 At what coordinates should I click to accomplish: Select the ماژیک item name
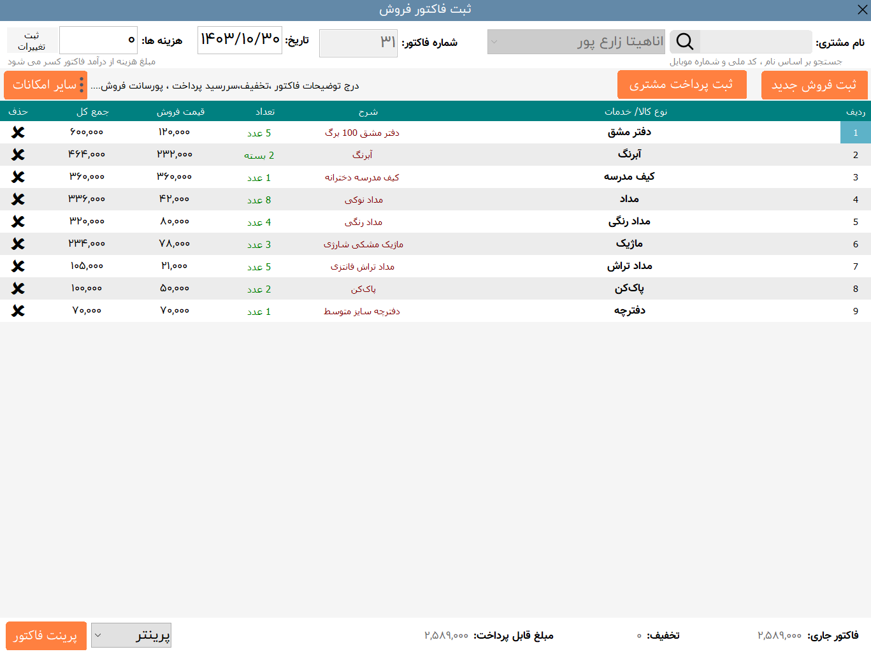point(630,243)
